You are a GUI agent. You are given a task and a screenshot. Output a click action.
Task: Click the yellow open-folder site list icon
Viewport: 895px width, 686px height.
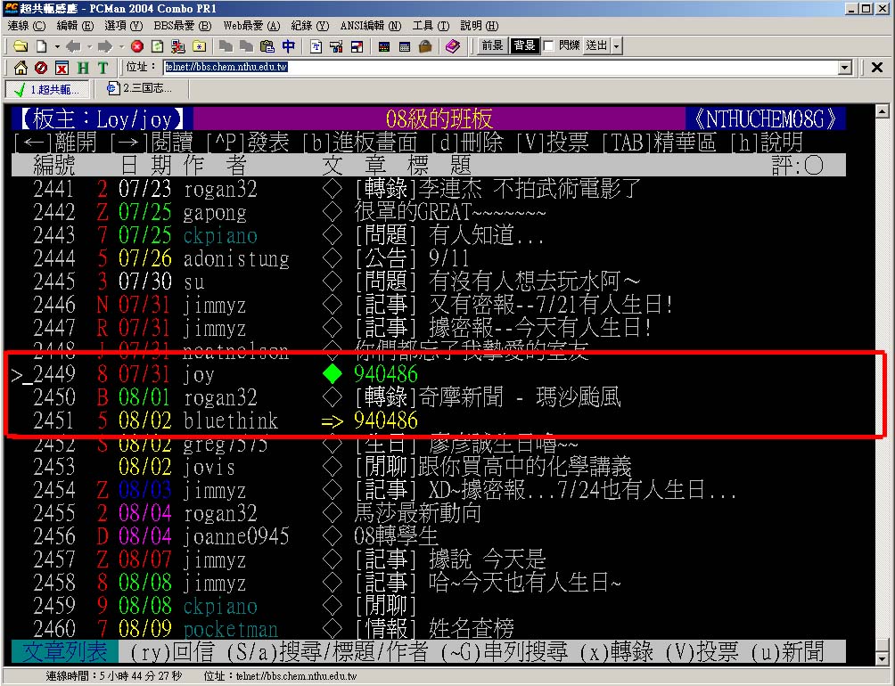pyautogui.click(x=20, y=46)
